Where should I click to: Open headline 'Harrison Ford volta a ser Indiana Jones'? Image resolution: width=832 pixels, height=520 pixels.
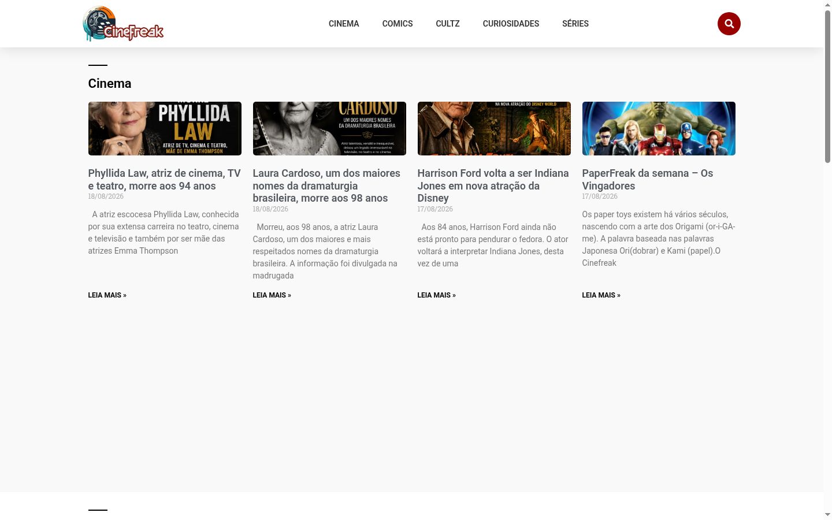click(x=493, y=185)
